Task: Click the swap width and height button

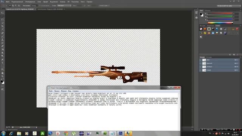Action: pos(84,6)
